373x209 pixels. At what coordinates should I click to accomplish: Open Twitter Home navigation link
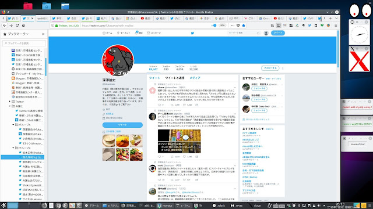tap(107, 33)
